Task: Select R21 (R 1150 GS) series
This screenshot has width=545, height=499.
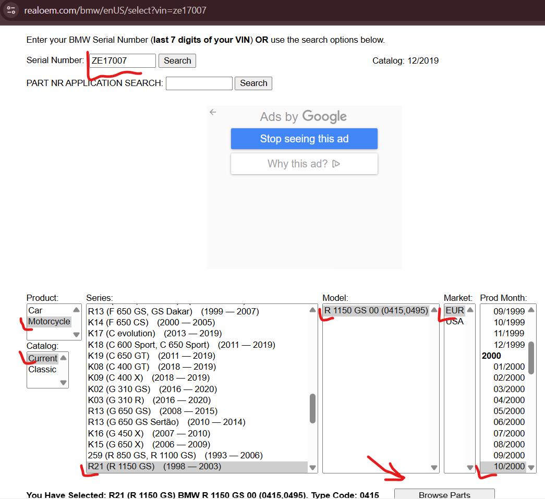Action: coord(197,466)
